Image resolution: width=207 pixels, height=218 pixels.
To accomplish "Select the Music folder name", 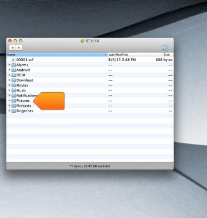I will 21,90.
